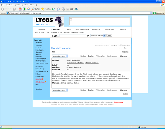Click upper Löschen delete link
165x129 pixels.
point(83,56)
